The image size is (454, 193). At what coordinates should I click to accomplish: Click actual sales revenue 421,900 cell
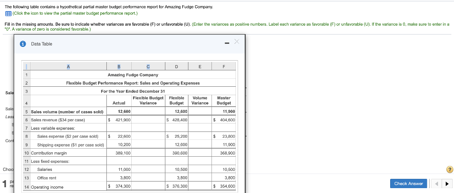pyautogui.click(x=119, y=120)
